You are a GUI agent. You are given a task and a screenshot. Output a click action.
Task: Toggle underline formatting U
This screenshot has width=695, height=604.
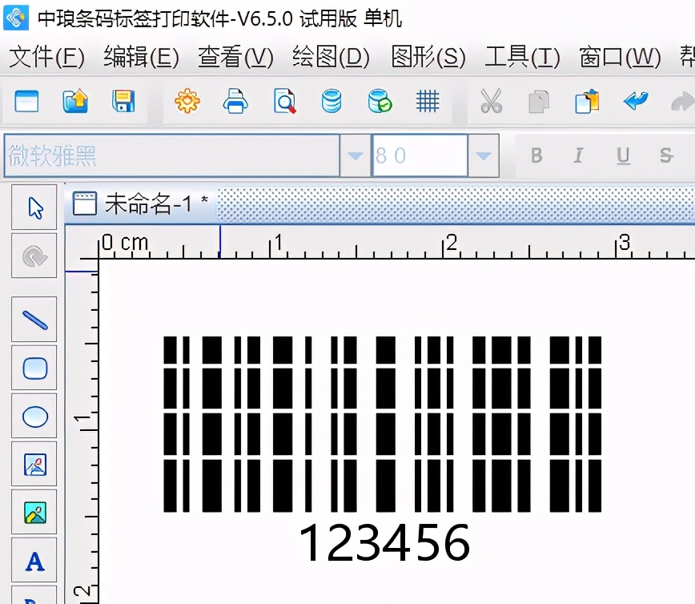pos(623,155)
